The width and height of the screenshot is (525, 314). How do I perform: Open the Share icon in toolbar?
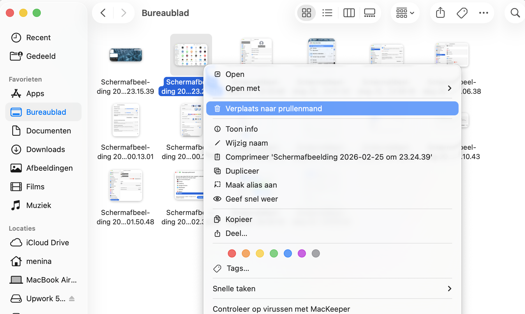440,13
